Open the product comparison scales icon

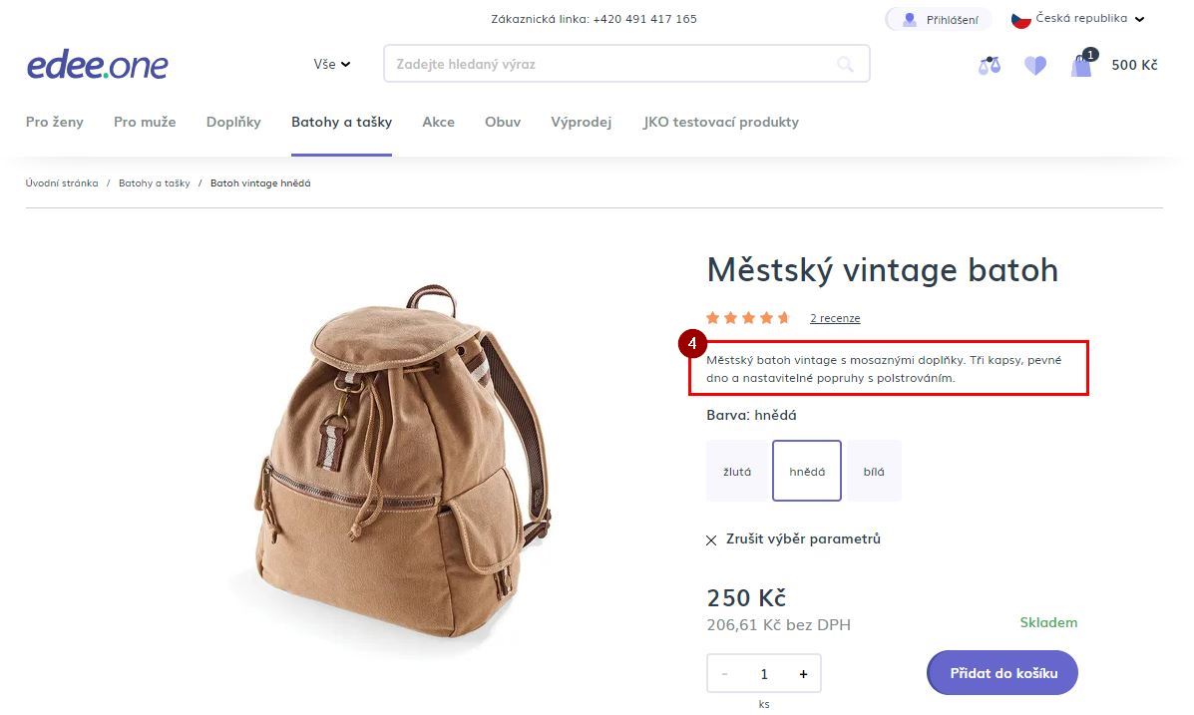tap(989, 64)
